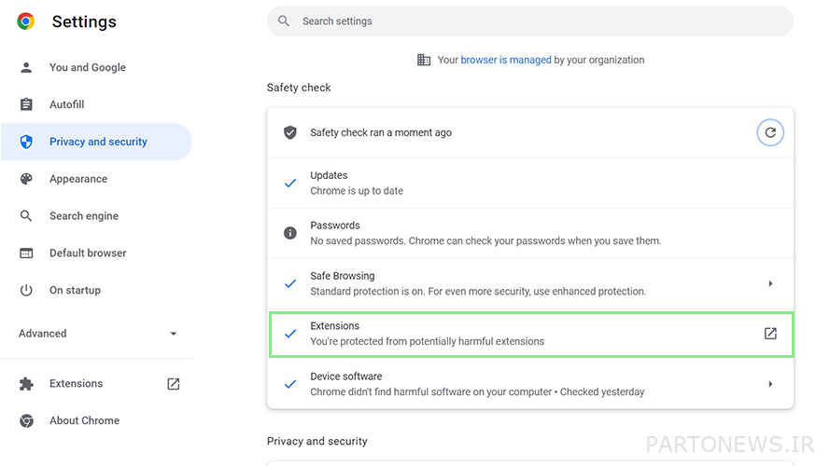Image resolution: width=830 pixels, height=466 pixels.
Task: Rerun safety check with refresh icon
Action: [769, 132]
